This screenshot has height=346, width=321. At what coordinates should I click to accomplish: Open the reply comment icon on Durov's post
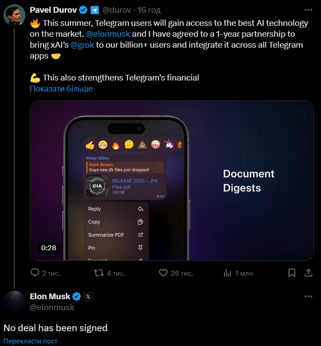(x=35, y=273)
